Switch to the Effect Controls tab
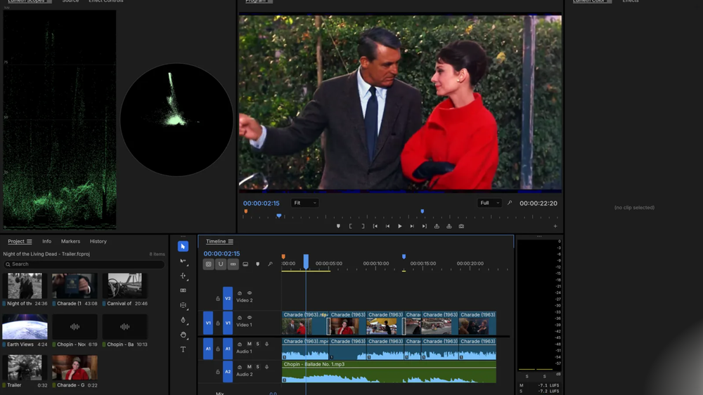The width and height of the screenshot is (703, 395). point(106,1)
